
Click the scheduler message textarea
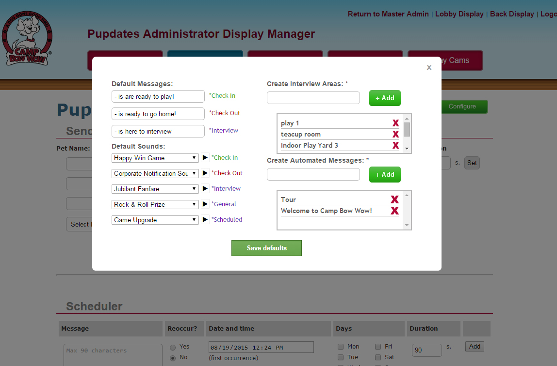pos(113,355)
